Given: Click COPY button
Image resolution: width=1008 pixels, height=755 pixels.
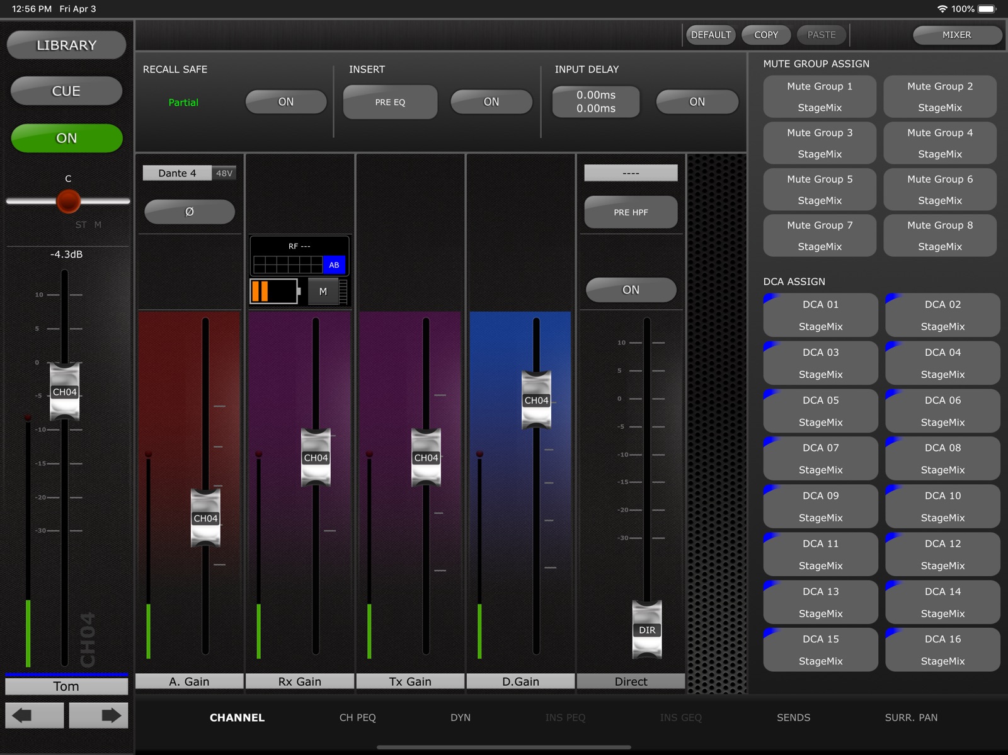Looking at the screenshot, I should point(766,35).
